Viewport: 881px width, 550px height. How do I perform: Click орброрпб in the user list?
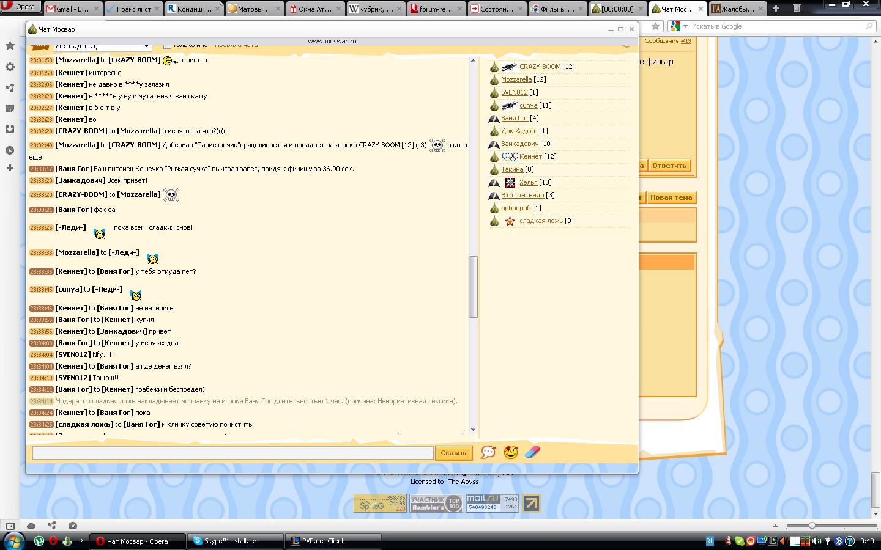click(x=516, y=208)
